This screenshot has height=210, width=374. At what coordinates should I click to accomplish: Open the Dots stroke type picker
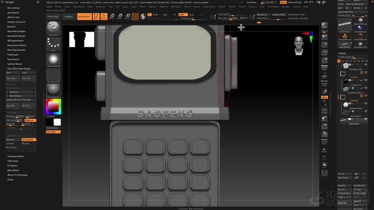(53, 44)
